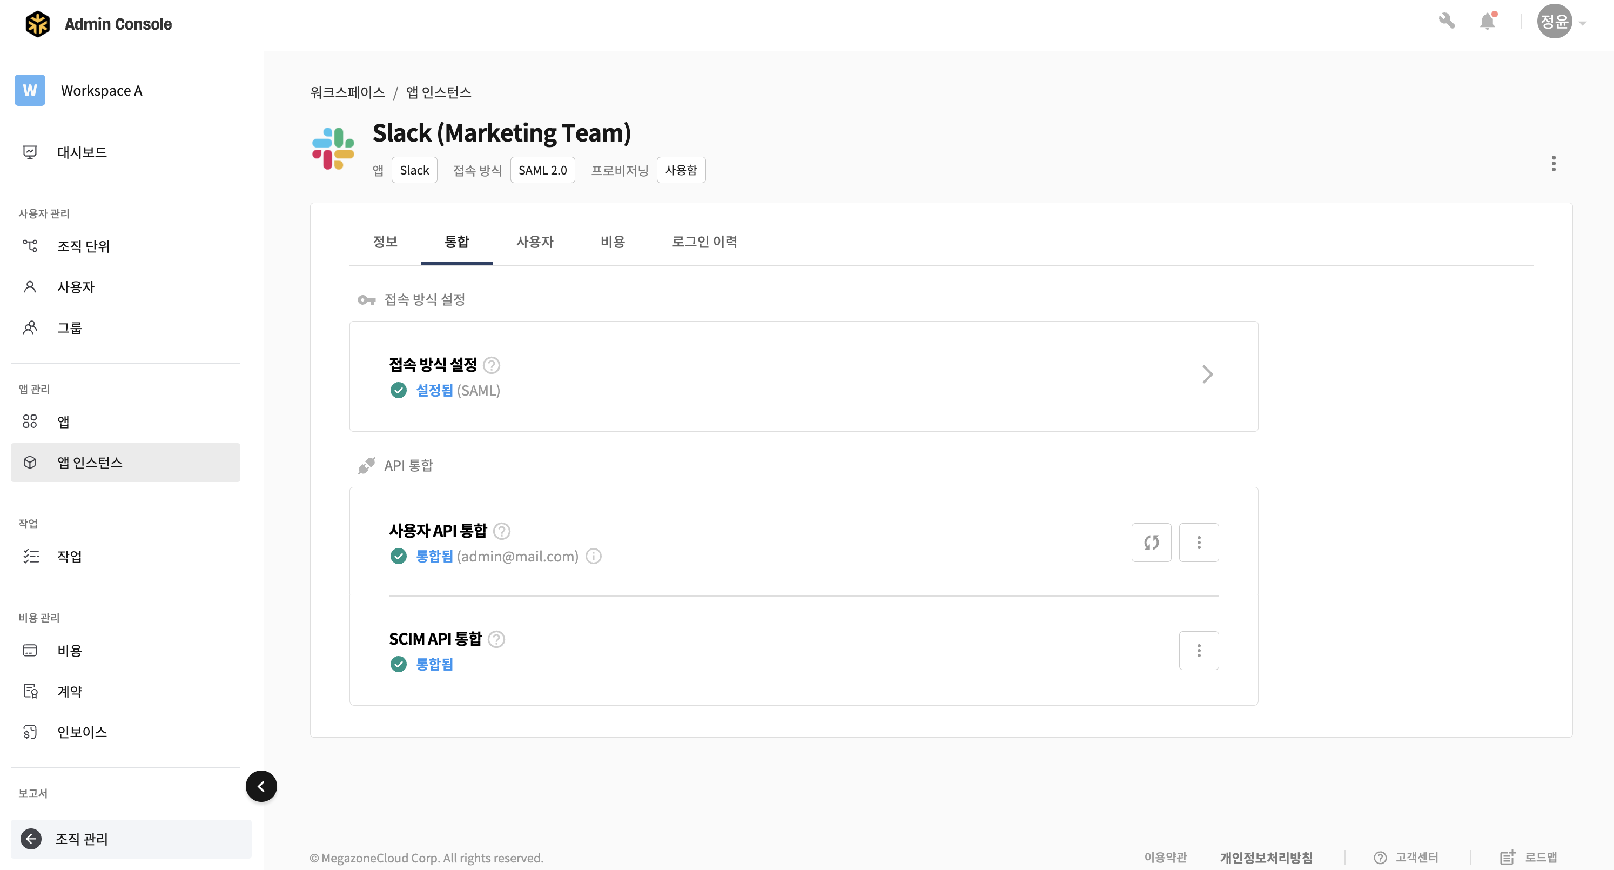Open more options for SCIM API 통합

pos(1199,651)
